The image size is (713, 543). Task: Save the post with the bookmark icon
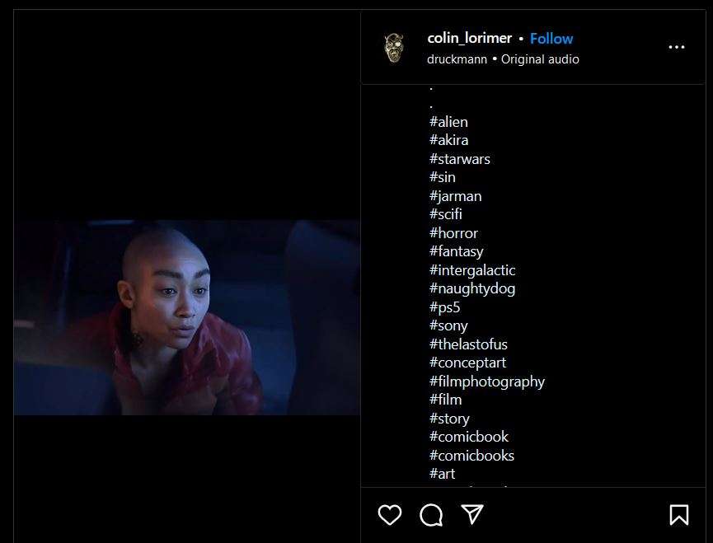click(x=679, y=515)
